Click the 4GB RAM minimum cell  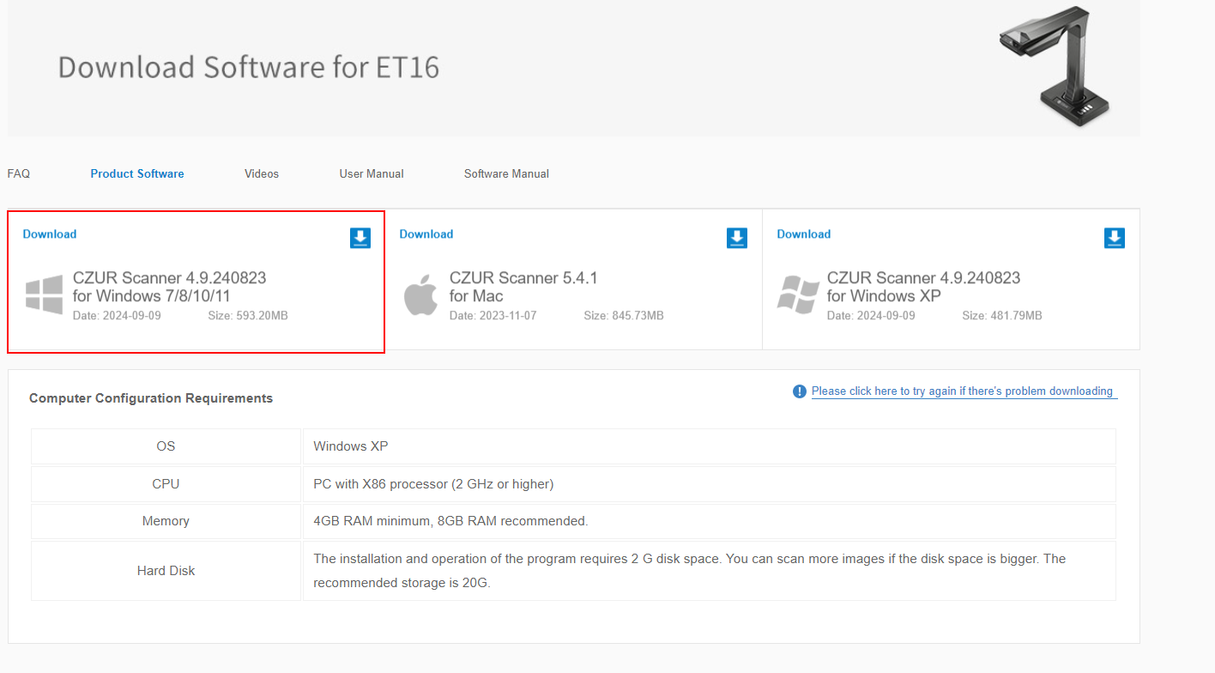tap(709, 521)
